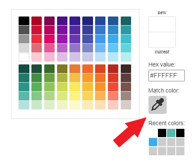Screen dimensions: 196x166
Task: Choose the dark brown swatch in the last column
Action: [x=126, y=69]
